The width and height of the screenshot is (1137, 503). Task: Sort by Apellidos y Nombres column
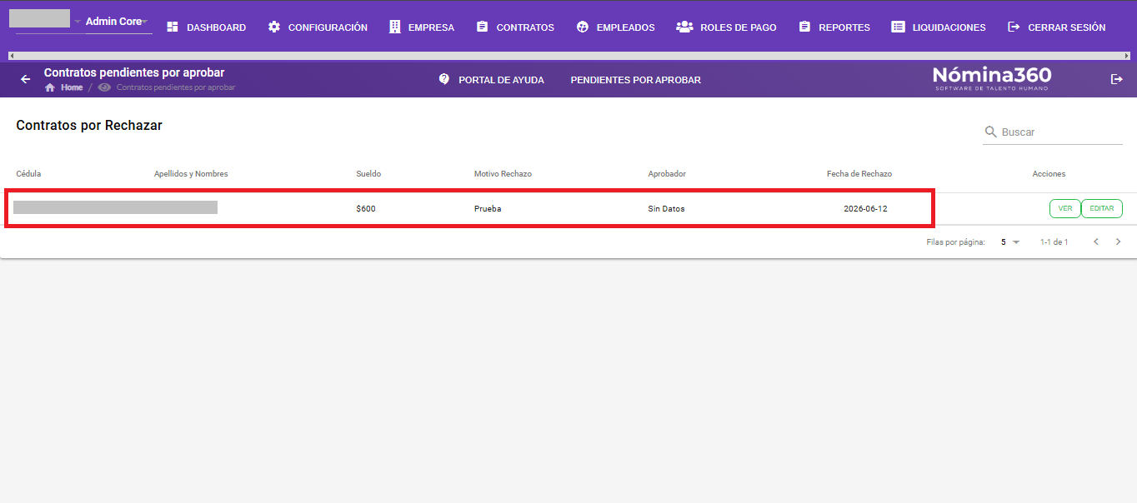(191, 174)
